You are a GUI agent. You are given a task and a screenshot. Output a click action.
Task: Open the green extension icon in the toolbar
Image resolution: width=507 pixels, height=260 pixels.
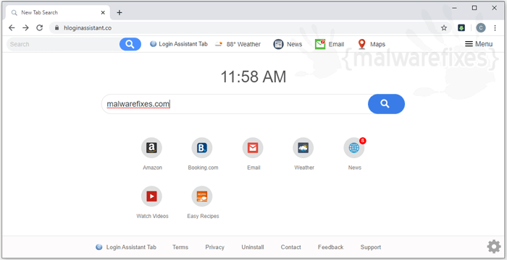click(x=461, y=27)
